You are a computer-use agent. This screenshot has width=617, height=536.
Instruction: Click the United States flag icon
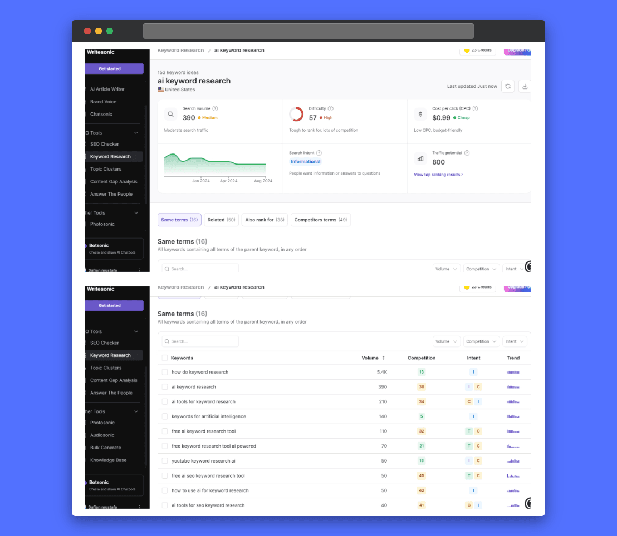pos(160,89)
